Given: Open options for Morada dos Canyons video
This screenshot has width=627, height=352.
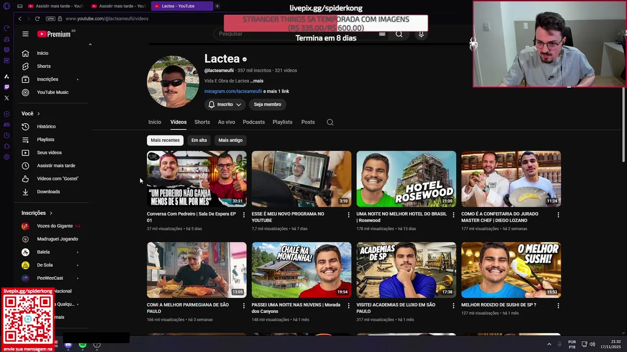Looking at the screenshot, I should [348, 306].
